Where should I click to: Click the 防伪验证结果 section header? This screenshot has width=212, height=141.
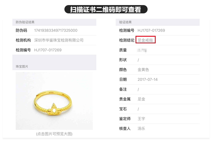tap(25, 22)
